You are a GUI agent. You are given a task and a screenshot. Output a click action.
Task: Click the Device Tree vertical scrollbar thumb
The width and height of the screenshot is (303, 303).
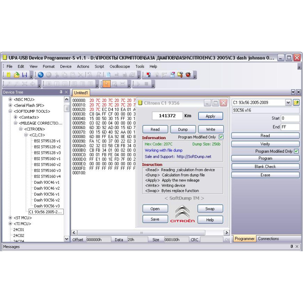(66, 108)
